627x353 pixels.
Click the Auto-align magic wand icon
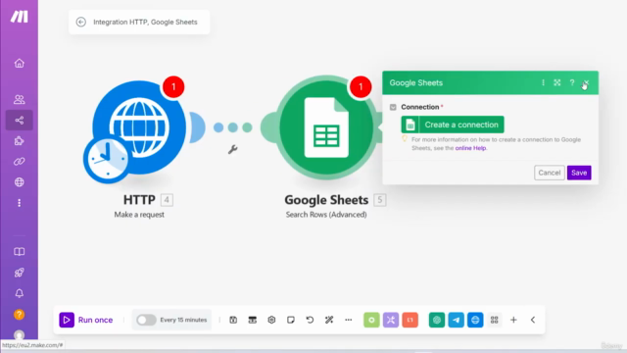[329, 320]
